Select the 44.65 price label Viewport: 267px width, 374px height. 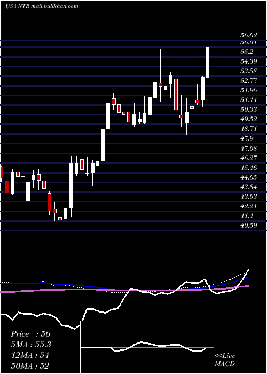point(248,177)
